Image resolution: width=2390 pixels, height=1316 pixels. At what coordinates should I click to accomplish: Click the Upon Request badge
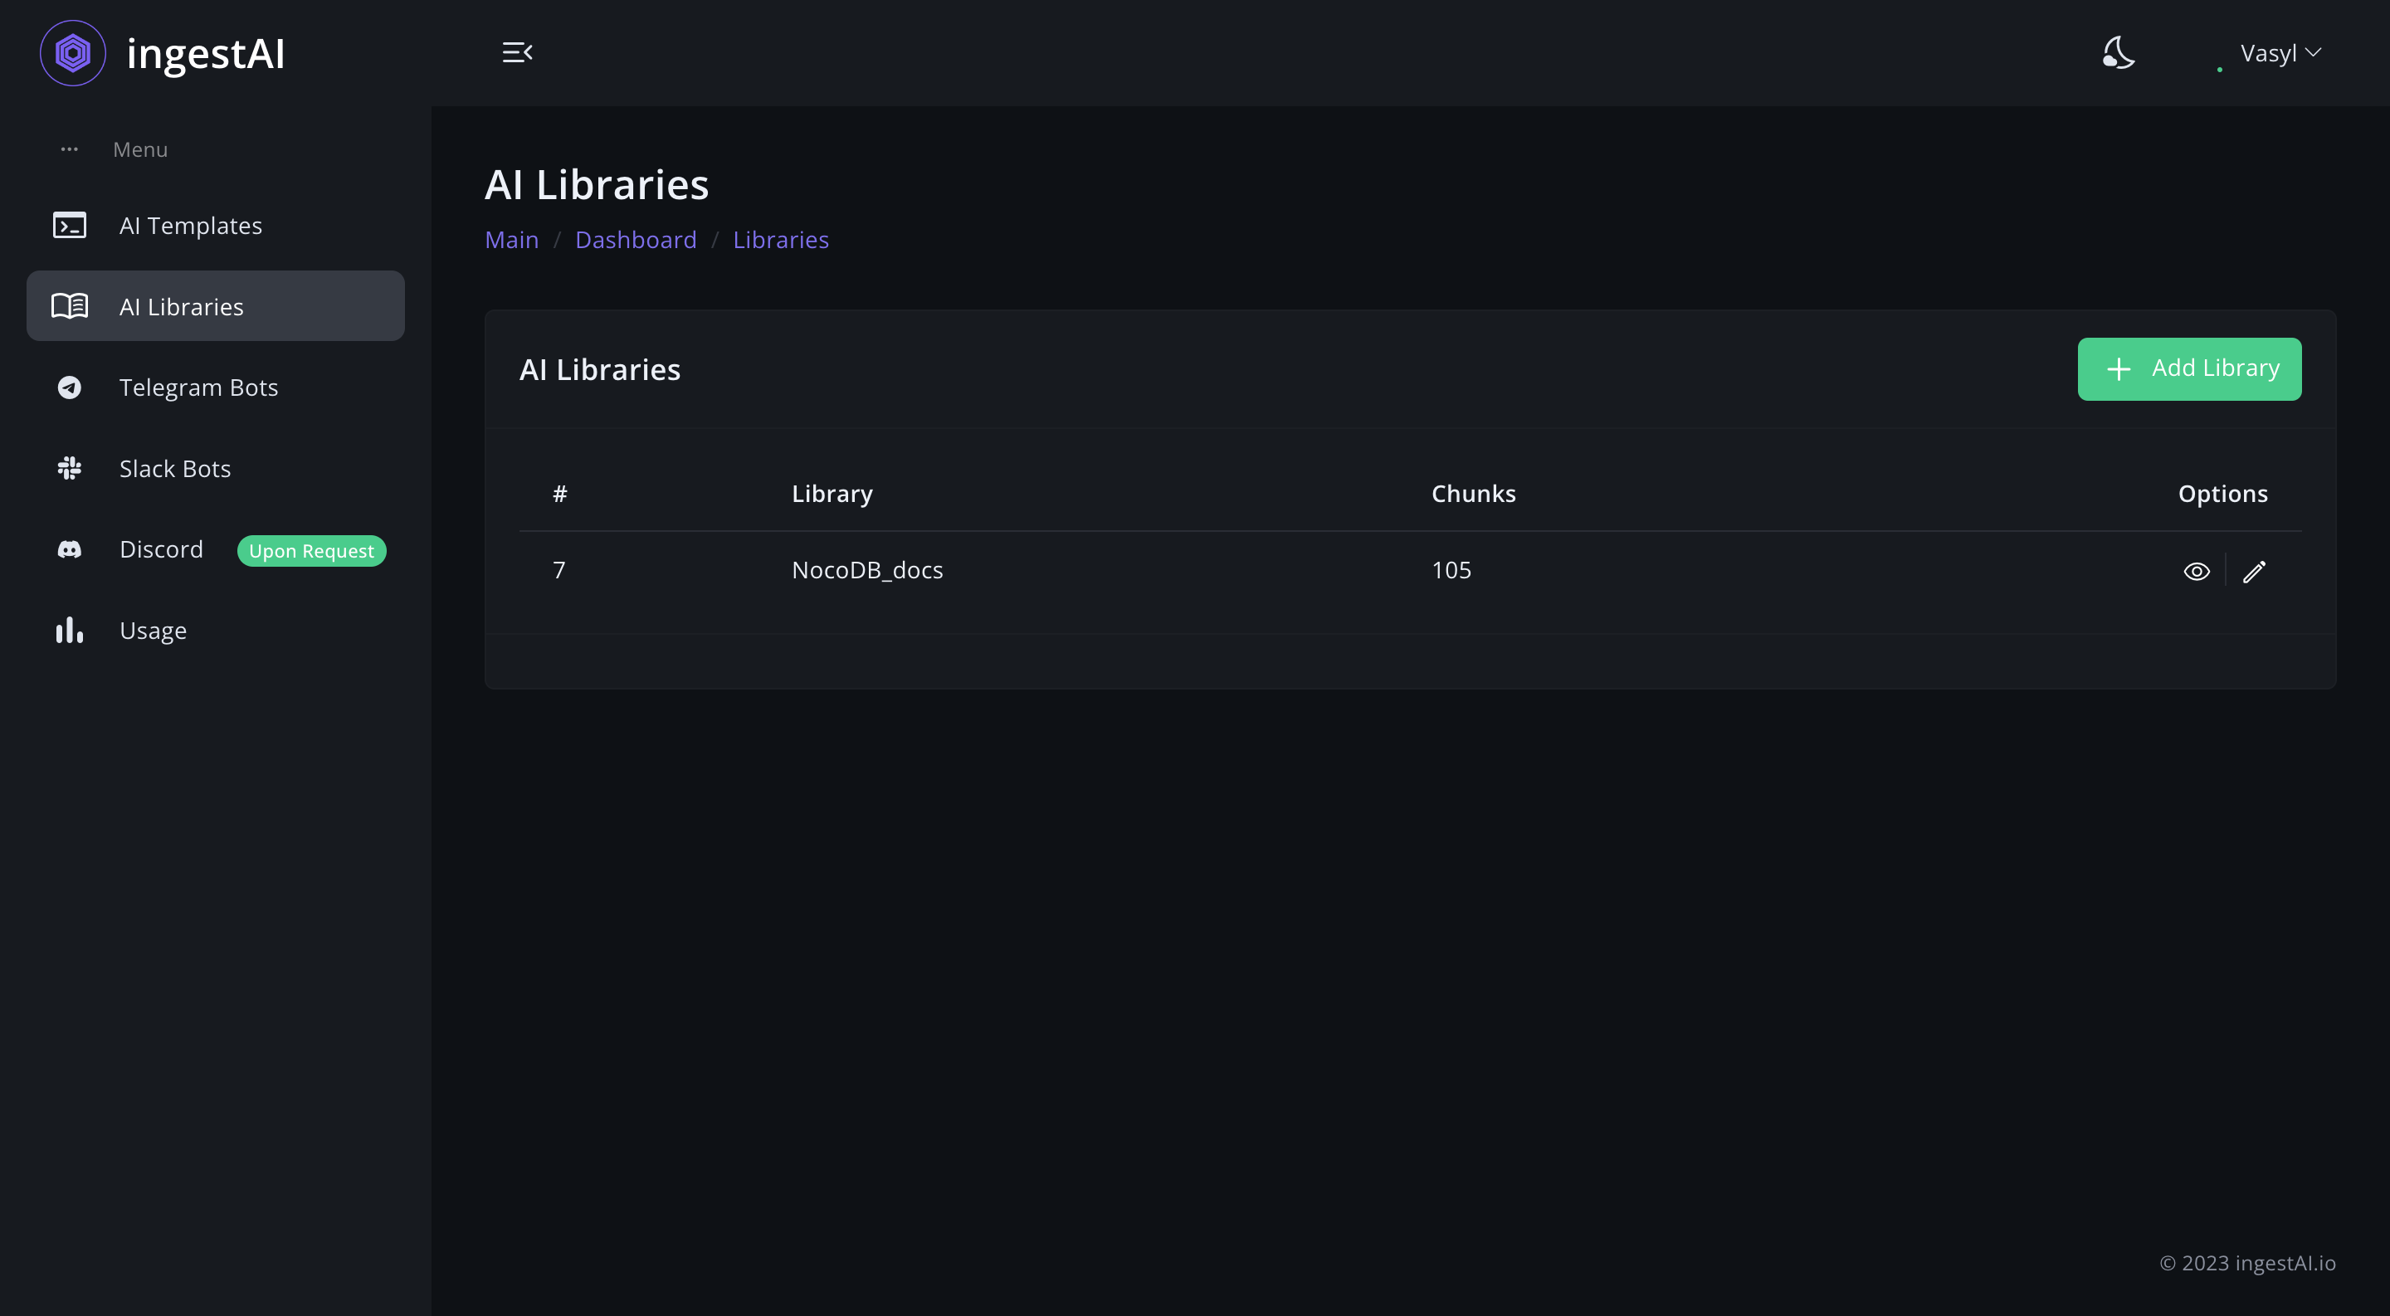[311, 551]
